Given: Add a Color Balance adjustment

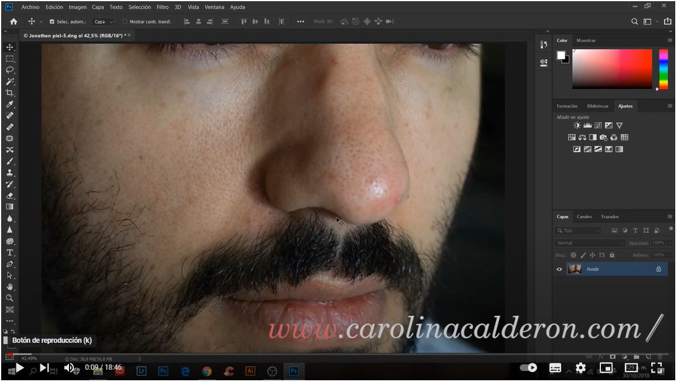Looking at the screenshot, I should (x=582, y=137).
